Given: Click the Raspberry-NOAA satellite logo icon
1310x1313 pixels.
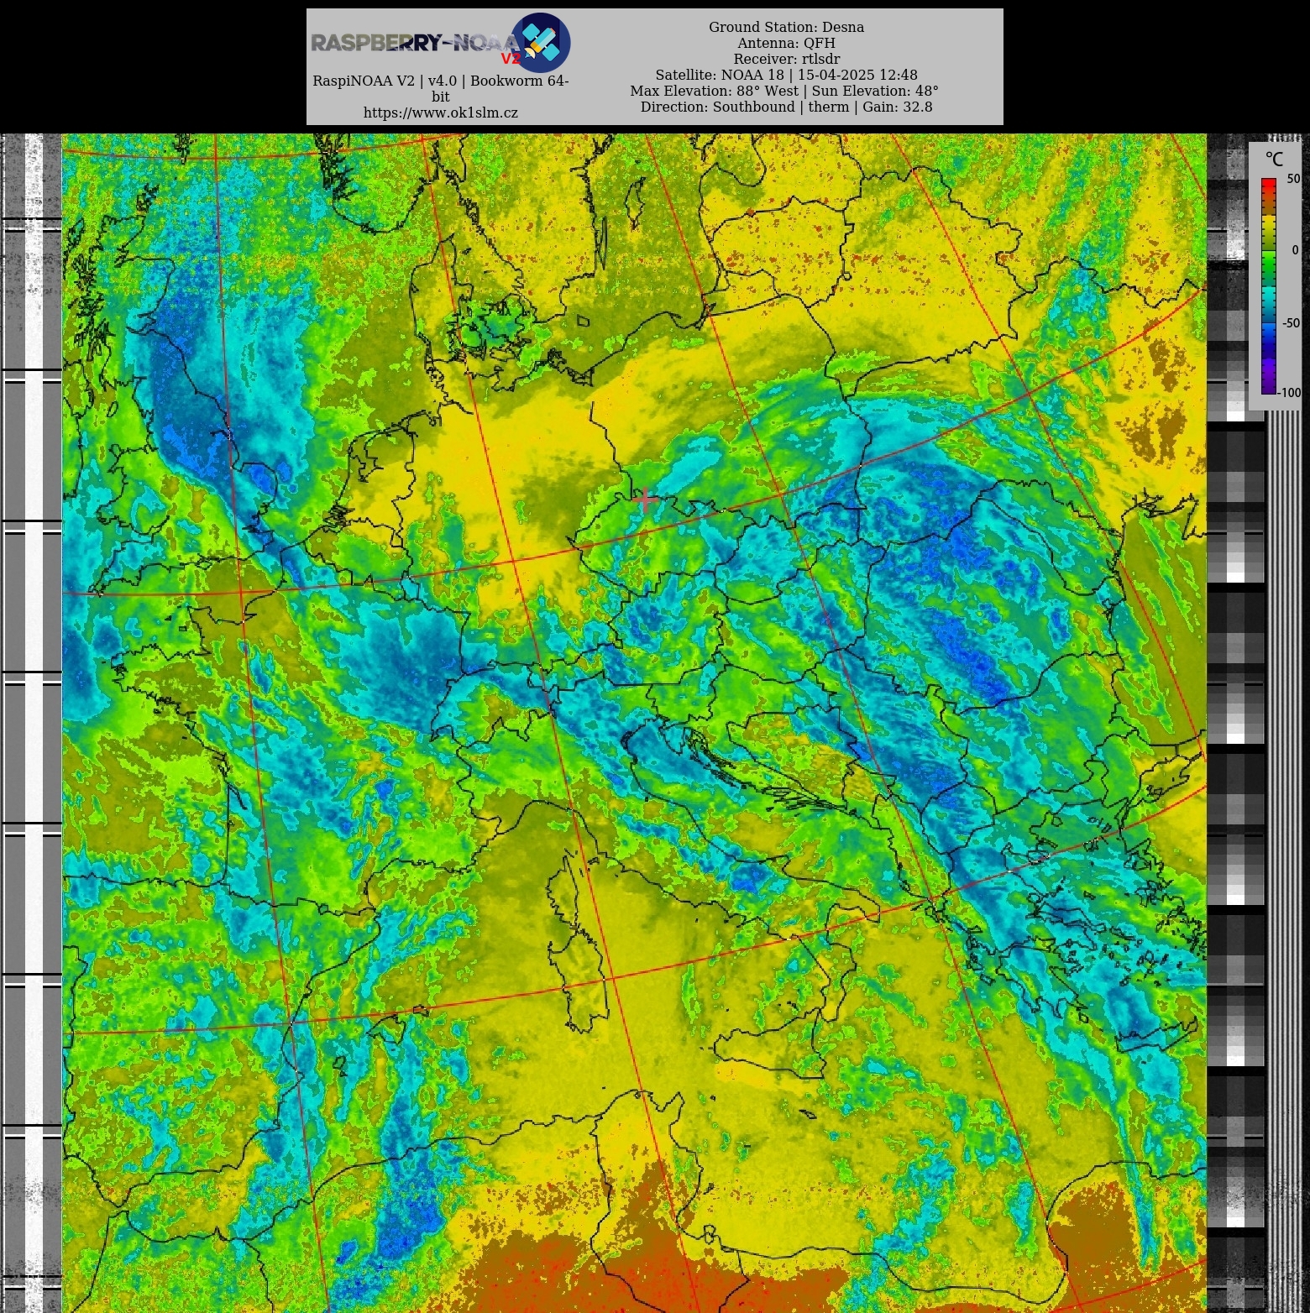Looking at the screenshot, I should [541, 42].
